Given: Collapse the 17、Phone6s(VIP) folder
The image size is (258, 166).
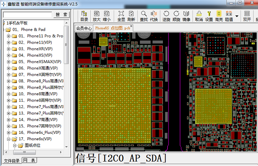Looking at the screenshot, I should (8, 139).
